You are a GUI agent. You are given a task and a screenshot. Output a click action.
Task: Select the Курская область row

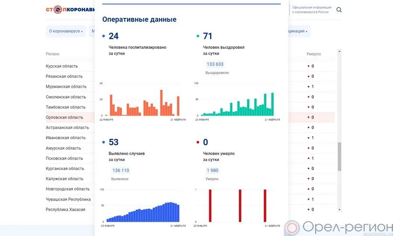[x=62, y=66]
